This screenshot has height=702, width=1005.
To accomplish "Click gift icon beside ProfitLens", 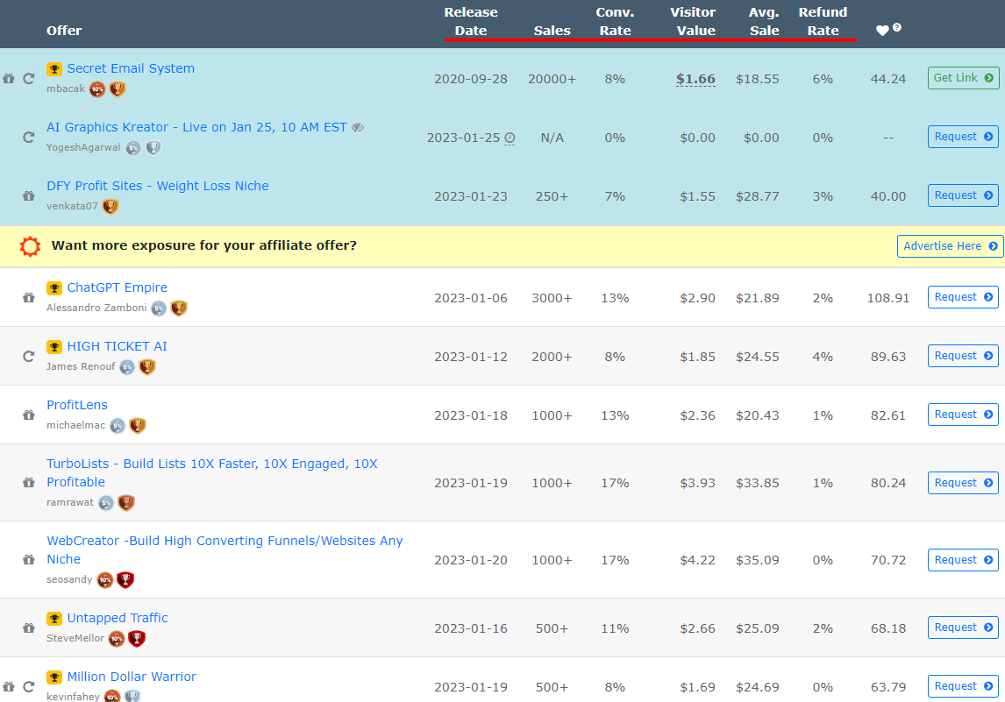I will (x=28, y=415).
